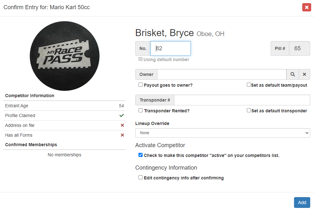
Task: Toggle Transponder Rented checkbox
Action: pos(140,110)
